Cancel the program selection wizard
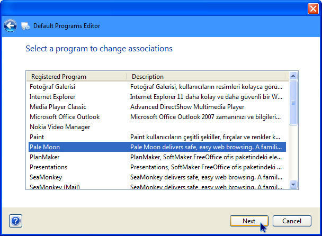 coord(292,221)
